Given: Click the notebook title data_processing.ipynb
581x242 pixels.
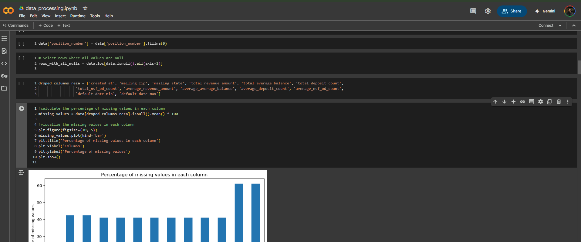Looking at the screenshot, I should pos(51,9).
